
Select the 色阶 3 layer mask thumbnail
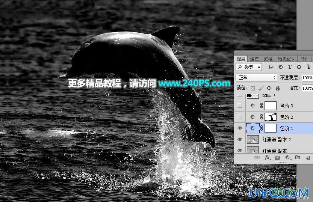pyautogui.click(x=271, y=106)
